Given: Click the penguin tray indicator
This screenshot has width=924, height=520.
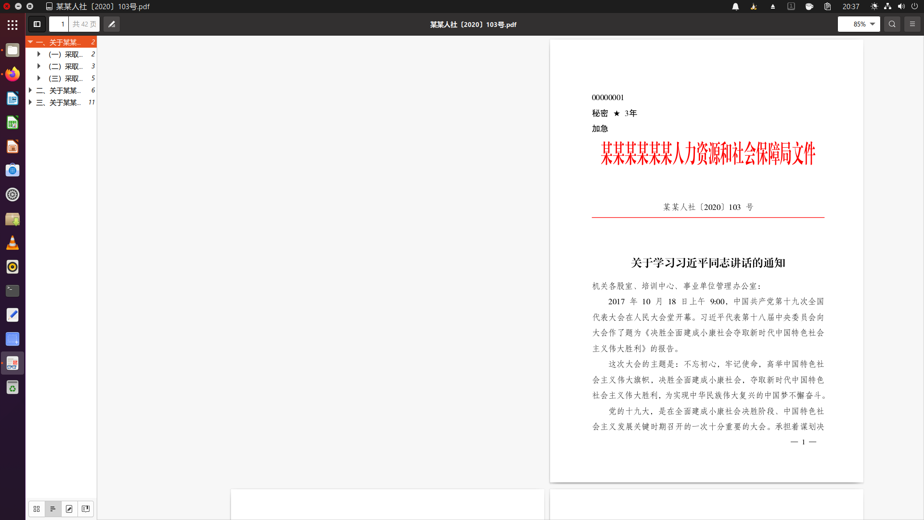Looking at the screenshot, I should point(754,6).
